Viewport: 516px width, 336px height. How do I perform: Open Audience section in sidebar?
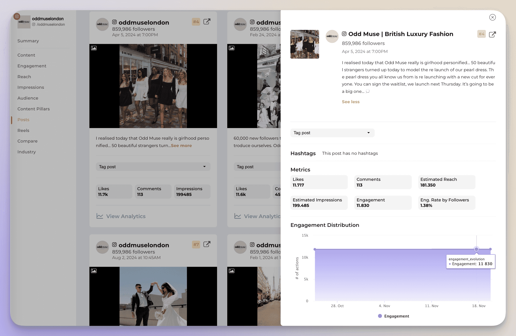click(x=28, y=98)
